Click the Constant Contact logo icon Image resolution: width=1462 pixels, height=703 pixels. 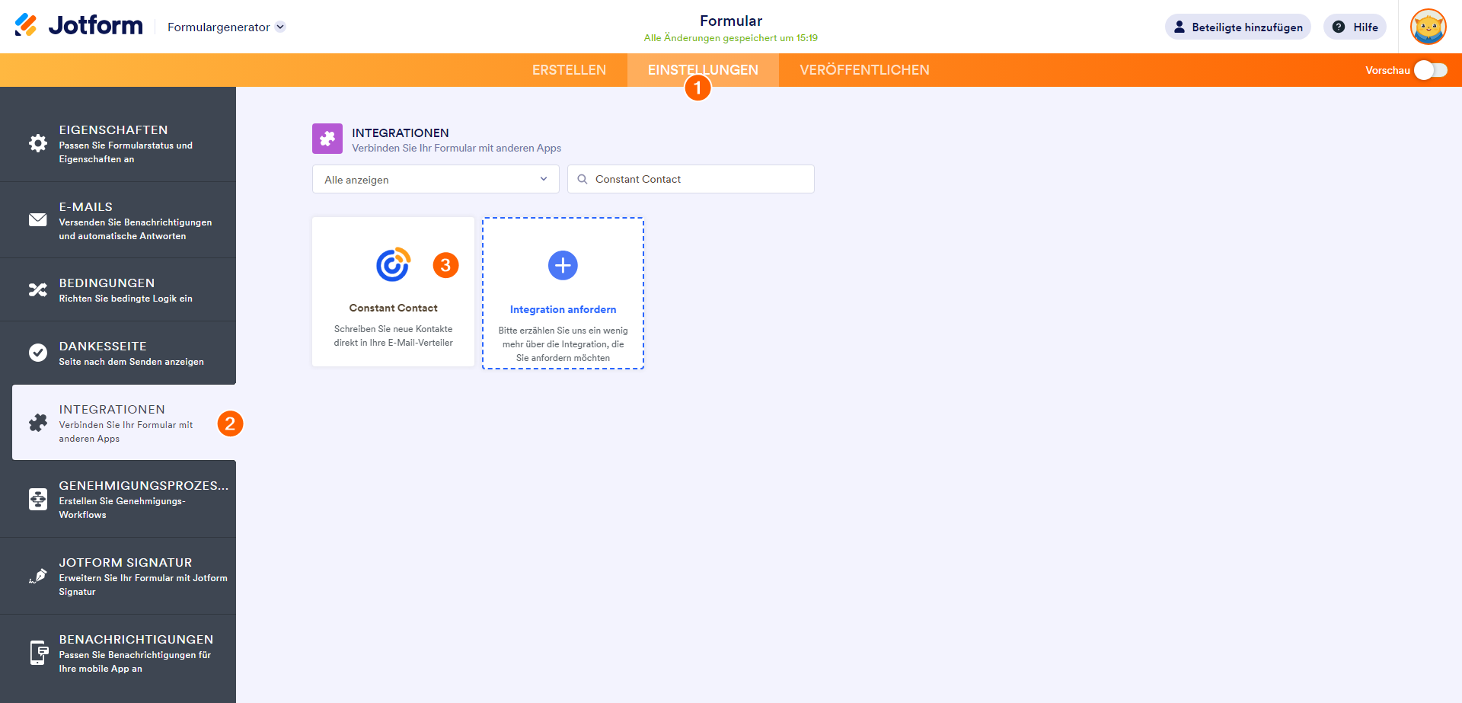click(x=393, y=265)
